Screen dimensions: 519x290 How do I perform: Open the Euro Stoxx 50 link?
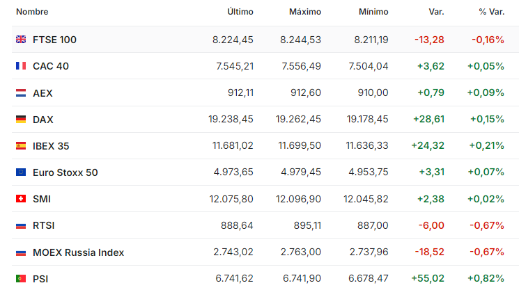[x=65, y=172]
